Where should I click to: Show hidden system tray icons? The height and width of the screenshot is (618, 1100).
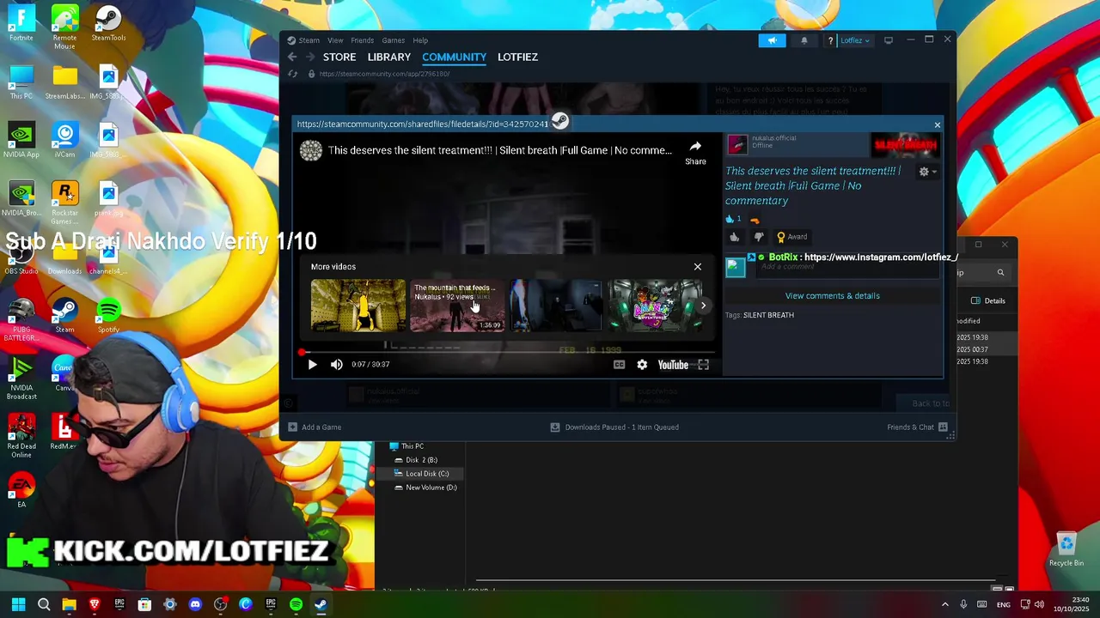tap(945, 605)
